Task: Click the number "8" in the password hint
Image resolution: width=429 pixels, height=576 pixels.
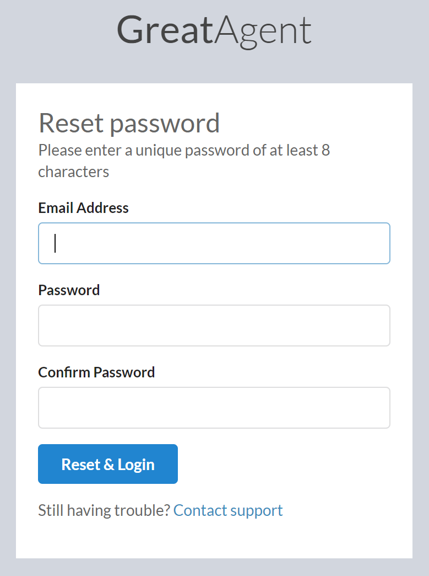Action: [325, 150]
